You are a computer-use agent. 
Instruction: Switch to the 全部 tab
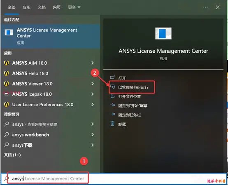coord(12,7)
